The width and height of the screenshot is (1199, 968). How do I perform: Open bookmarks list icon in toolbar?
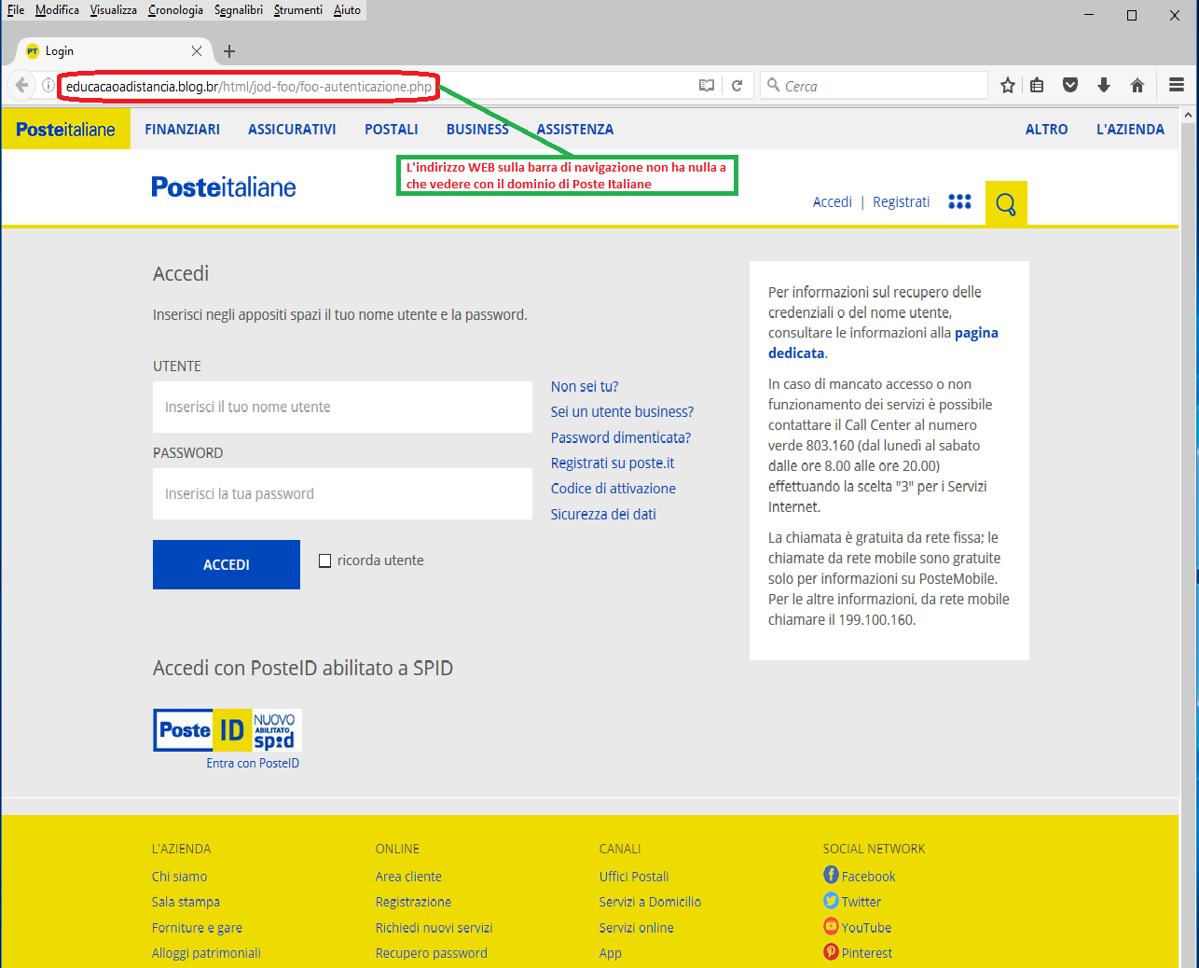pyautogui.click(x=1037, y=86)
